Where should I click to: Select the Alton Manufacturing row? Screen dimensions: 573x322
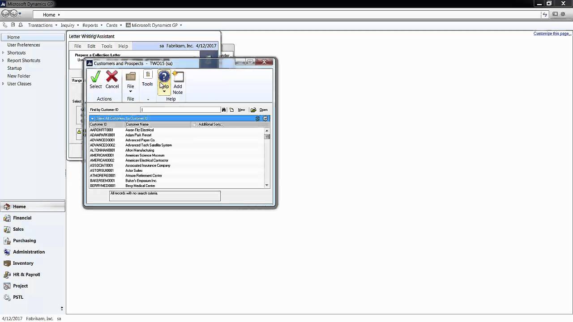click(177, 150)
